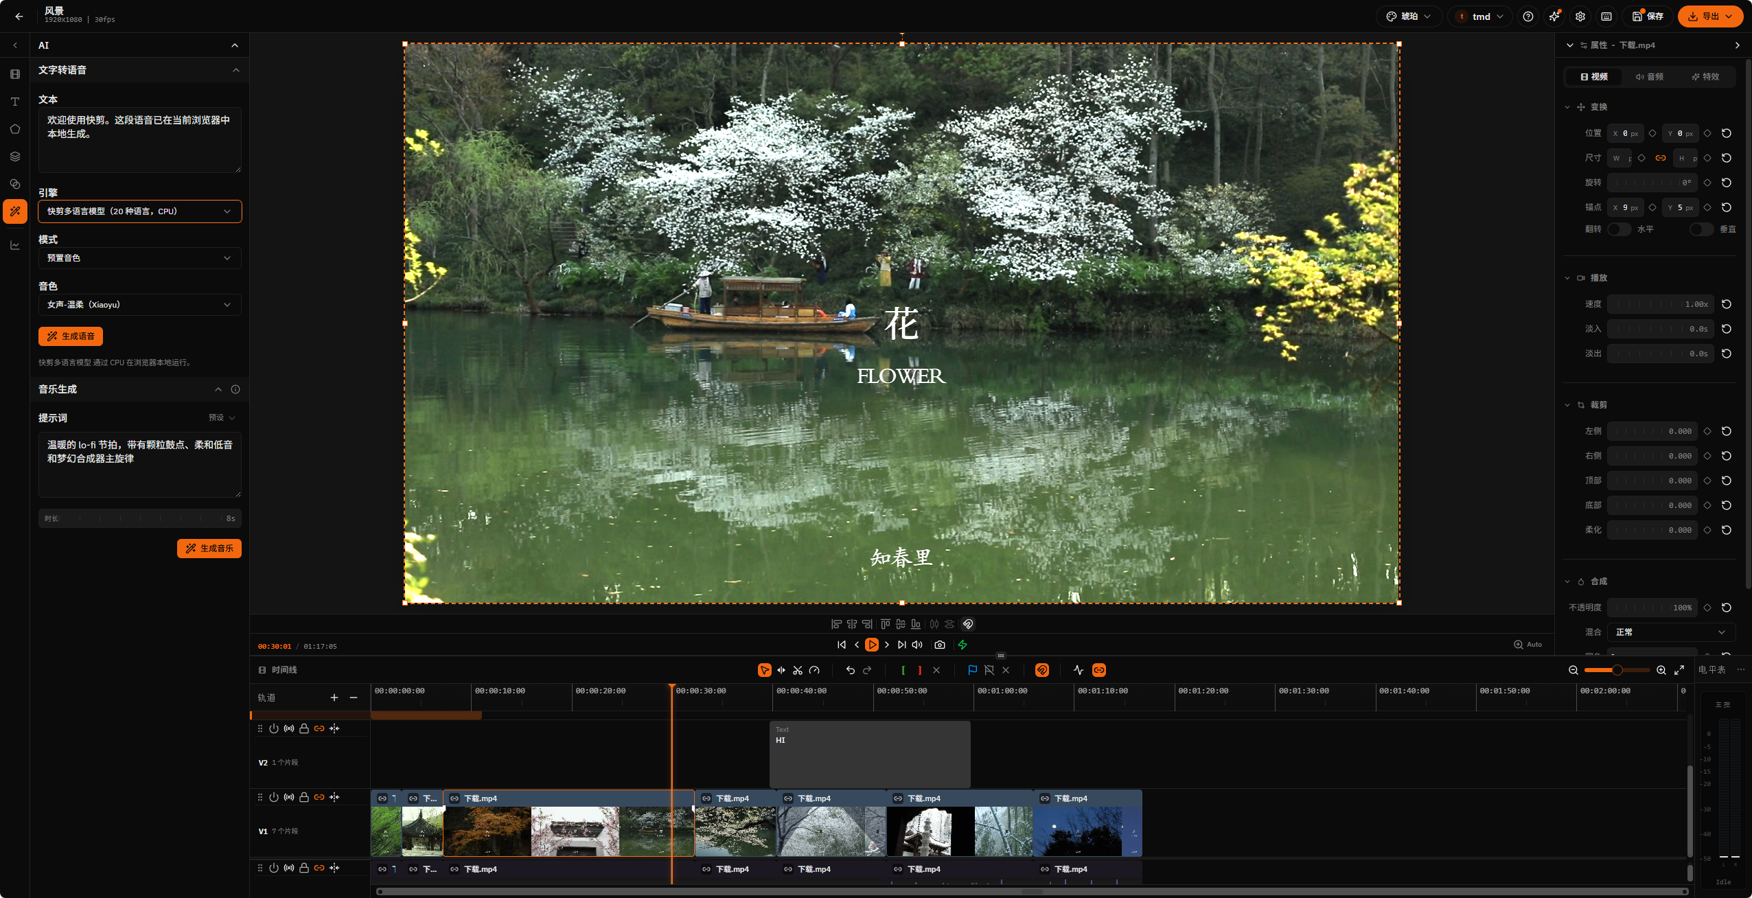Screen dimensions: 1752x898
Task: Collapse the 裁剪 crop section header
Action: 1587,405
